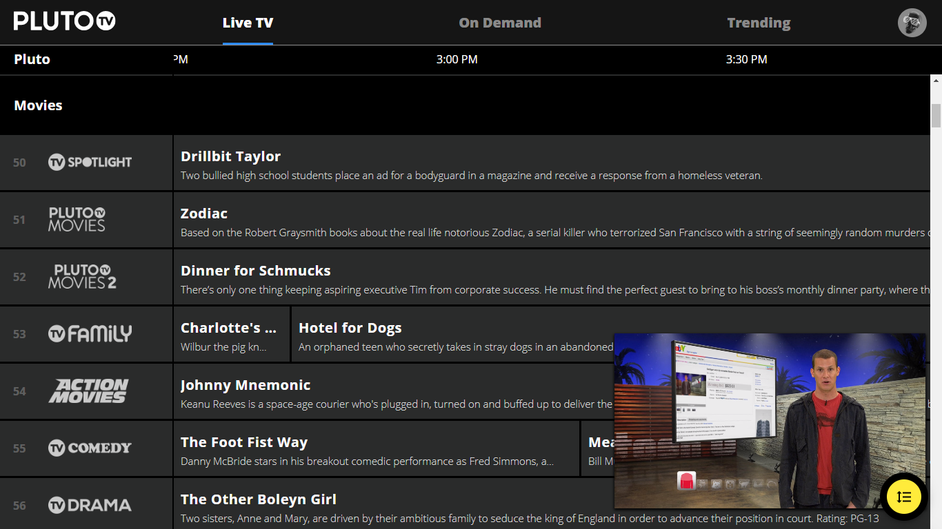Click channel number 50
The width and height of the screenshot is (942, 529).
click(x=19, y=163)
